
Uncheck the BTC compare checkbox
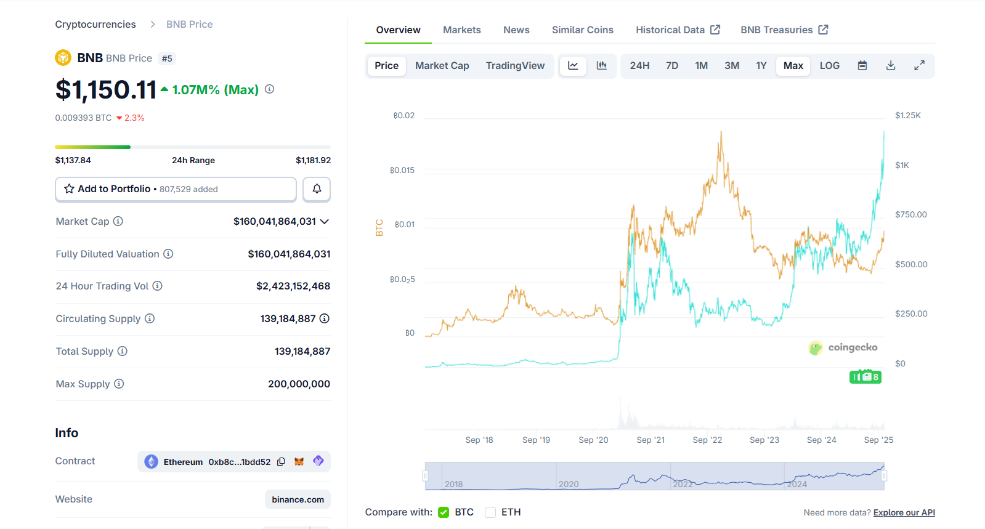pos(444,512)
